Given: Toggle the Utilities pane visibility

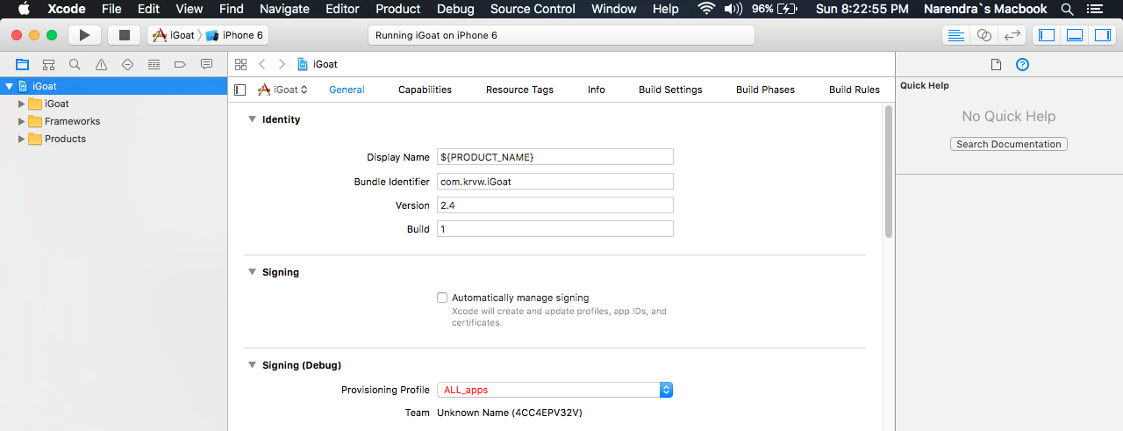Looking at the screenshot, I should [x=1103, y=35].
